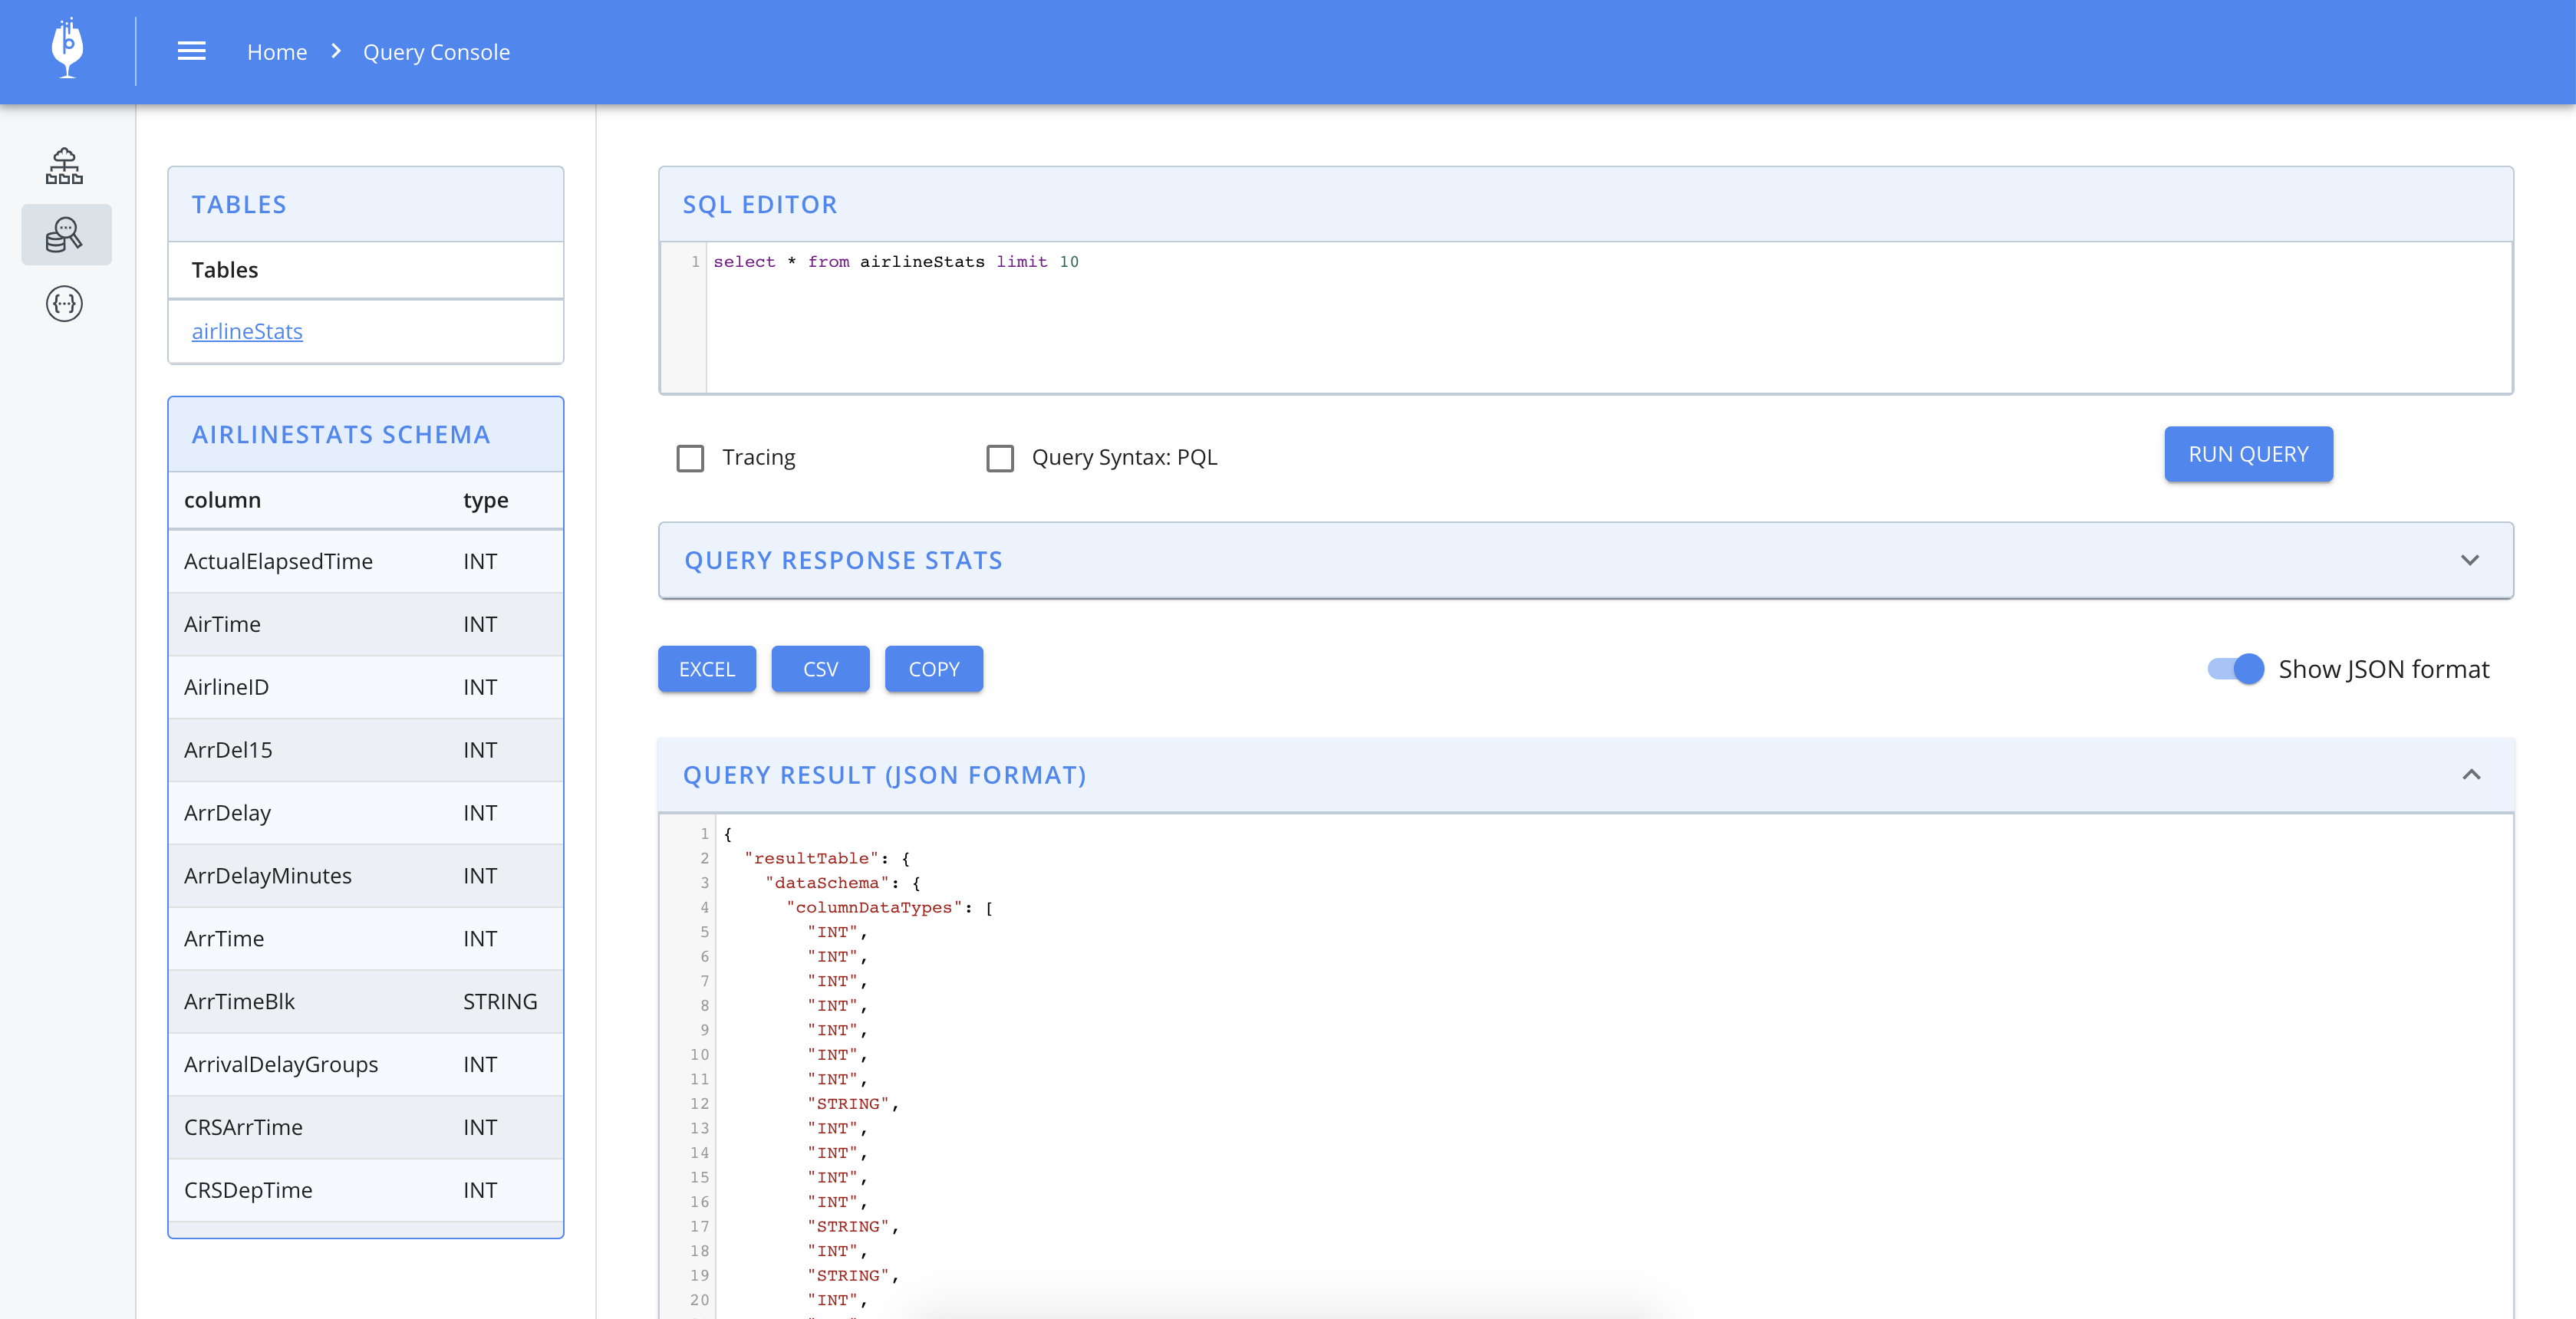The image size is (2576, 1319).
Task: Click Query Console breadcrumb
Action: [436, 52]
